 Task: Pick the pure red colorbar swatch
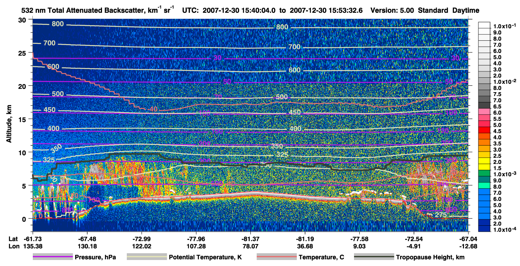(x=484, y=130)
